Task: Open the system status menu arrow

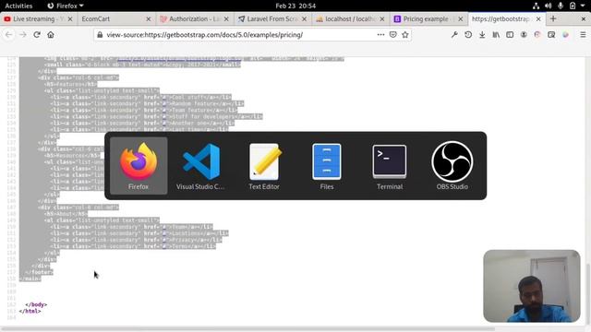Action: click(583, 6)
